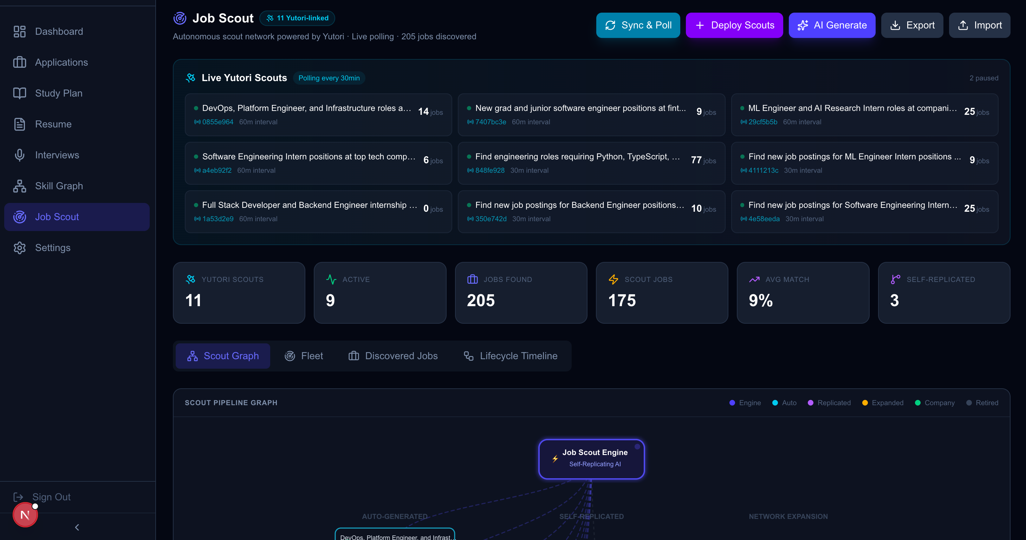Select the Job Scout Engine graph node
The width and height of the screenshot is (1026, 540).
point(591,459)
